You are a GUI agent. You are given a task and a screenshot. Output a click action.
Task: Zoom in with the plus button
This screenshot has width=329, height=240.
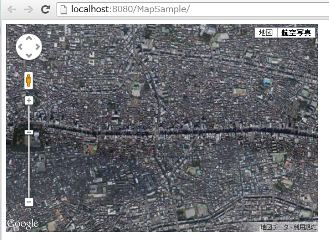point(29,100)
